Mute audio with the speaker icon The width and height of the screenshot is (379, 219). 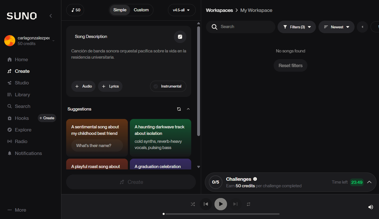[x=370, y=207]
